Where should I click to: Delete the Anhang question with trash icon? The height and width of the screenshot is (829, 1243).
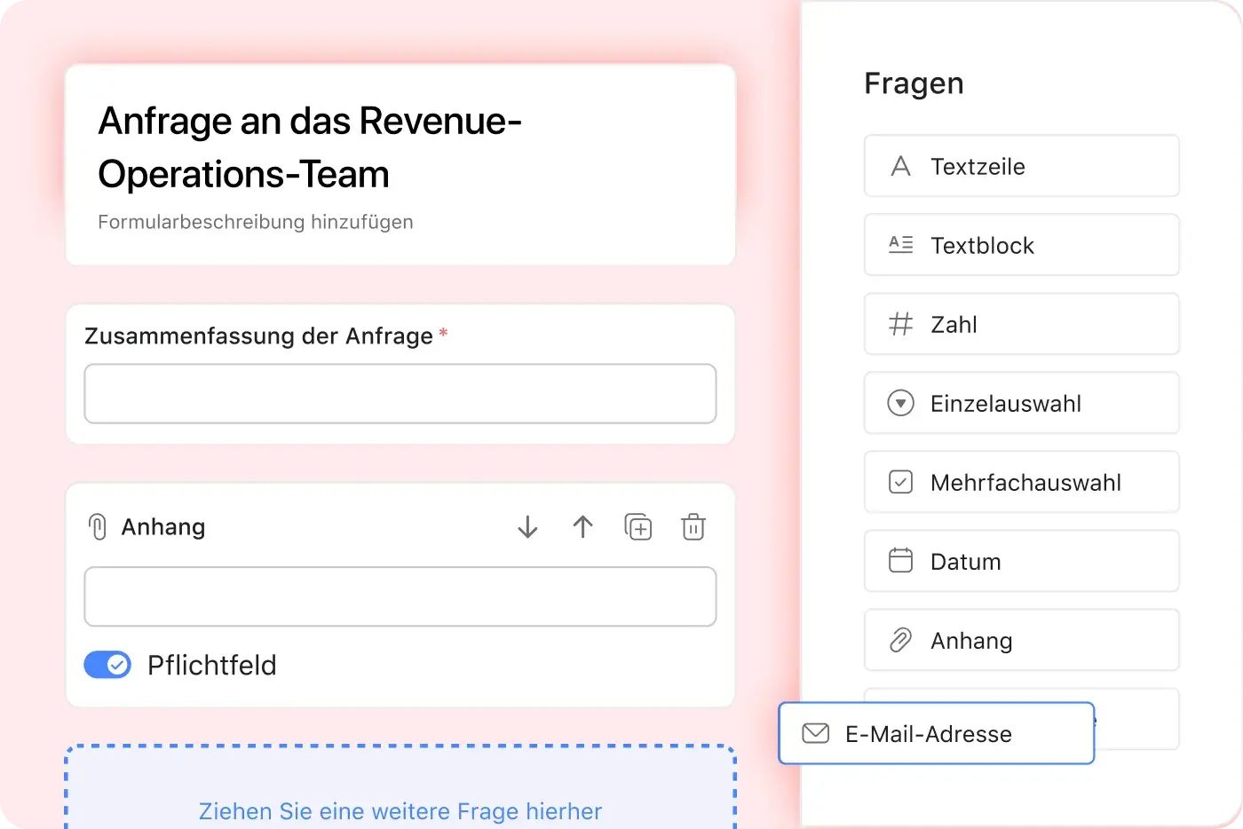coord(693,527)
